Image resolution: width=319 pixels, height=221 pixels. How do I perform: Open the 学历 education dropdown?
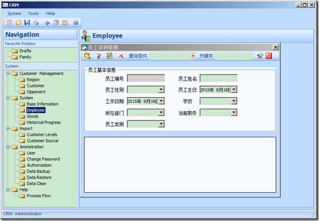point(234,101)
